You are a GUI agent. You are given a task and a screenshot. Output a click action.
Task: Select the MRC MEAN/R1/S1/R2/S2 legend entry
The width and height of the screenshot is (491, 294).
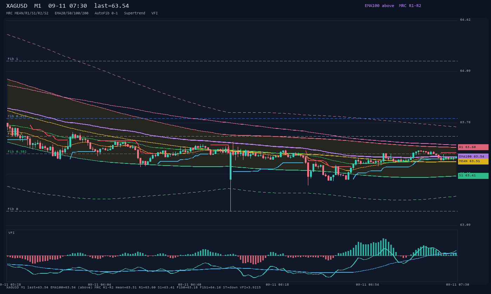[27, 13]
